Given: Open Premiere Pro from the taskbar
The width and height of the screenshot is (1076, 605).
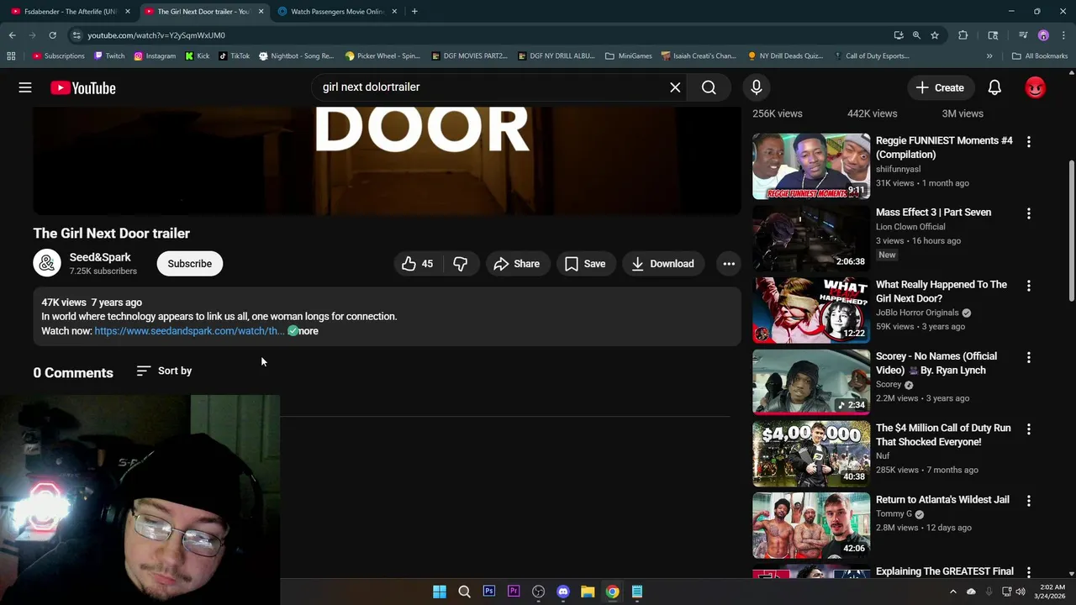Looking at the screenshot, I should tap(514, 592).
